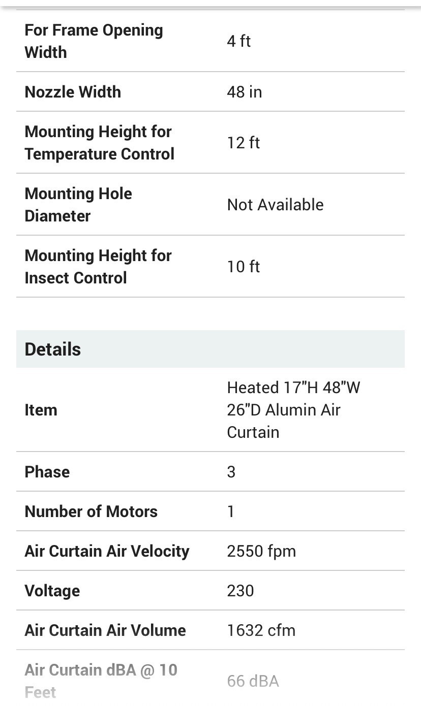Click Mounting Height for Temperature Control label

(x=99, y=143)
